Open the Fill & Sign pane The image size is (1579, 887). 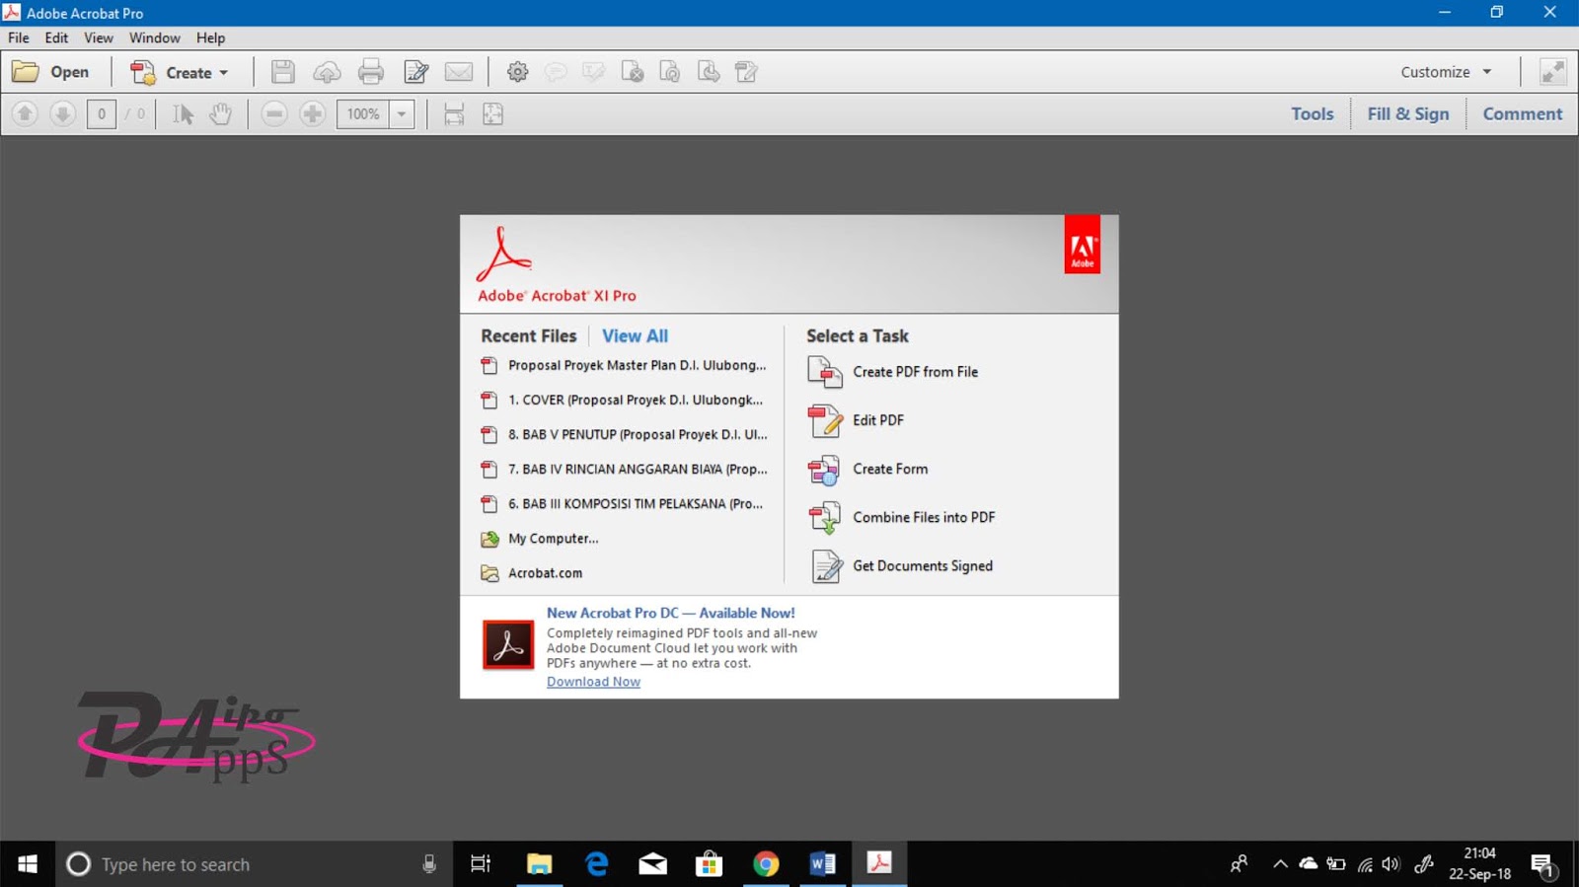[x=1408, y=113]
